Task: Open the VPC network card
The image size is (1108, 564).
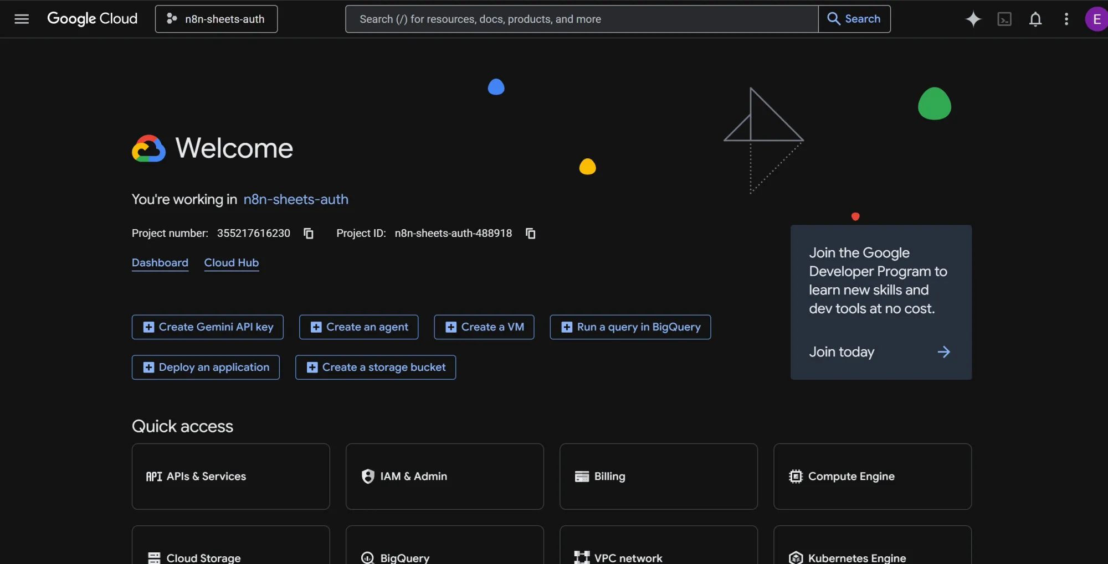Action: (659, 545)
